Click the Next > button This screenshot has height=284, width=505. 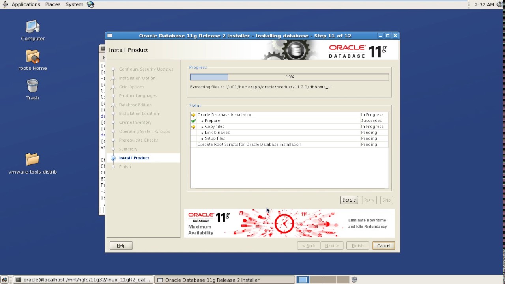332,245
